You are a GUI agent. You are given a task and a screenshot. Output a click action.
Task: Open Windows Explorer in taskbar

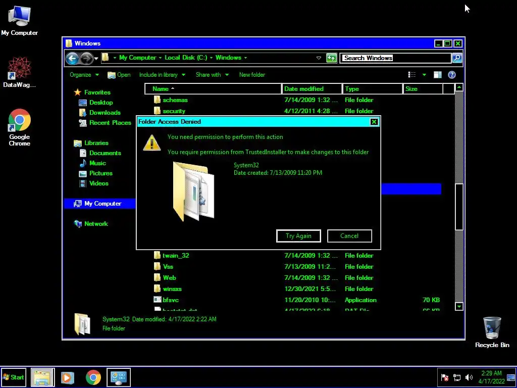tap(42, 377)
